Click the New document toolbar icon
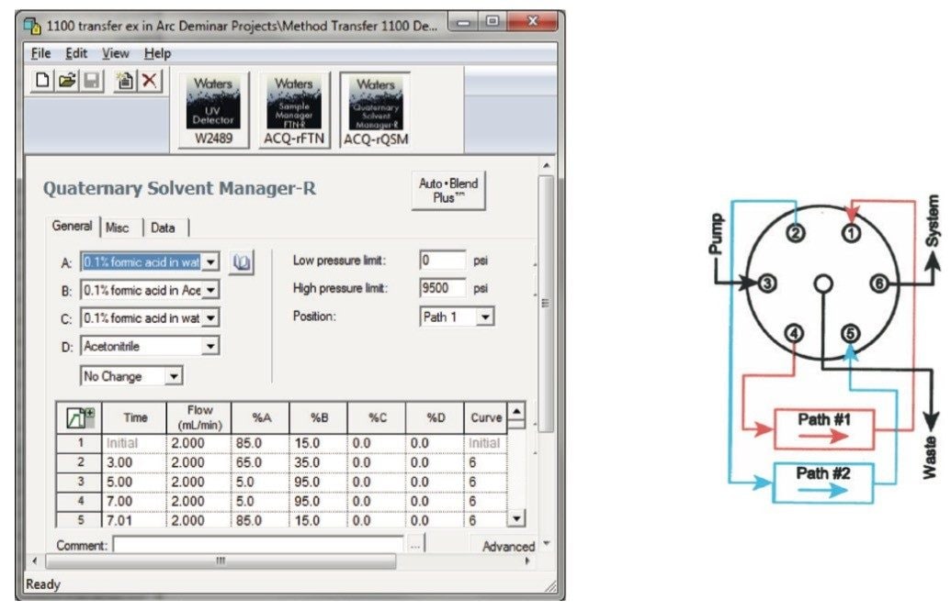 point(42,80)
